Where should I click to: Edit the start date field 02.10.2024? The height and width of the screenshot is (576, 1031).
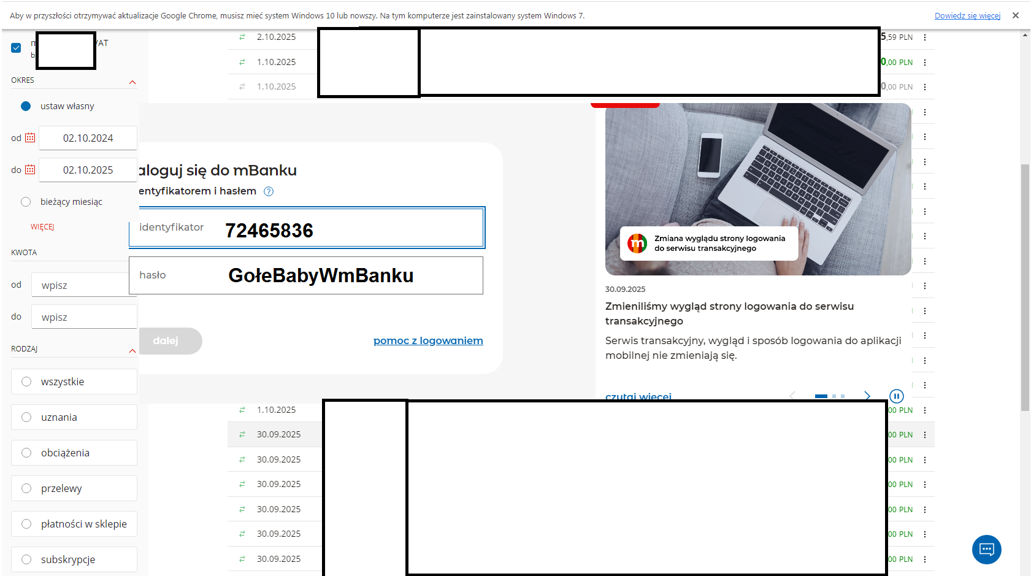click(88, 138)
